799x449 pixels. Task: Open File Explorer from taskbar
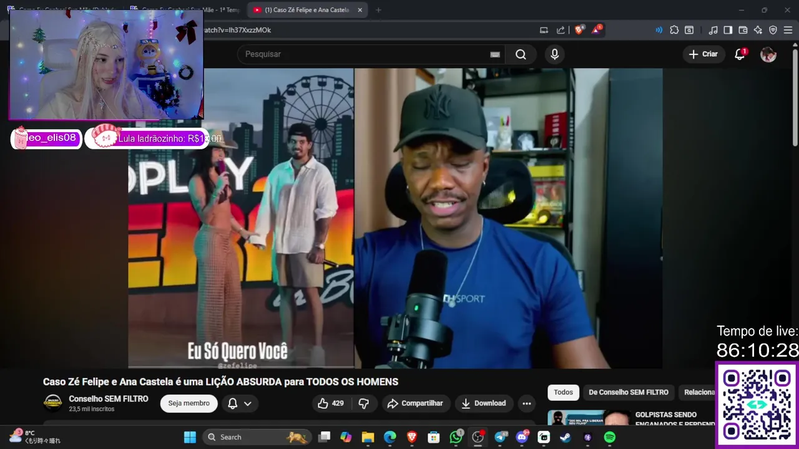pos(368,437)
